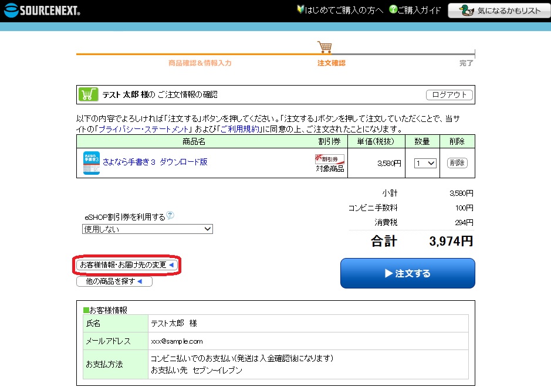Image resolution: width=551 pixels, height=387 pixels.
Task: Click the 消費税 294円 value
Action: [464, 222]
